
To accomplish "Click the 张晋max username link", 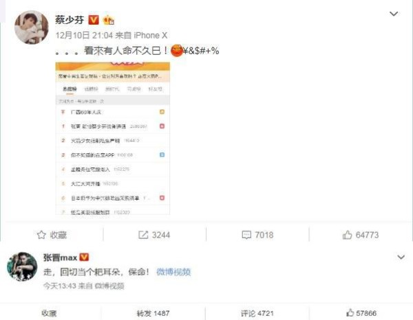I will click(x=61, y=258).
